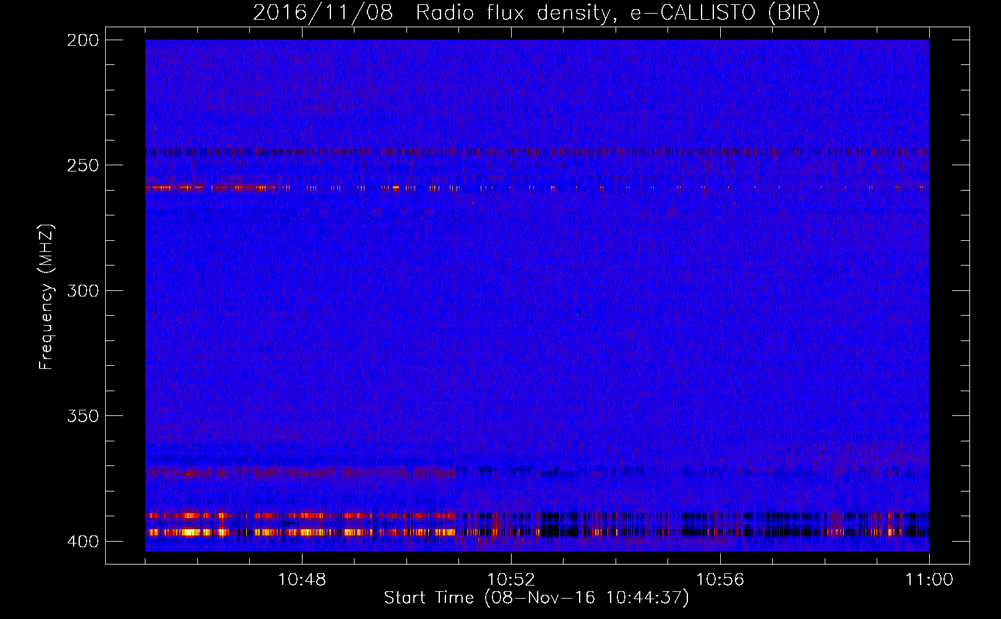Click the red emission band near 260 MHz
Screen dimensions: 1001x619
pos(210,188)
